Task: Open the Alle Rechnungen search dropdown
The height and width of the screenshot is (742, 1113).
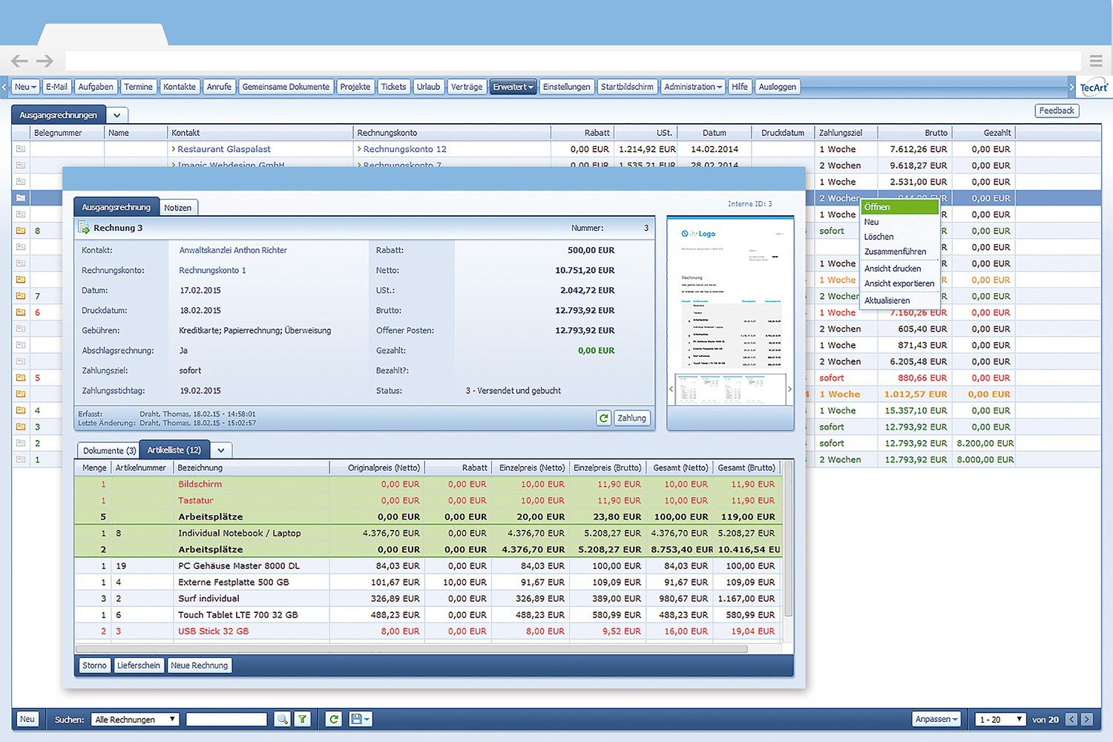Action: pyautogui.click(x=135, y=719)
